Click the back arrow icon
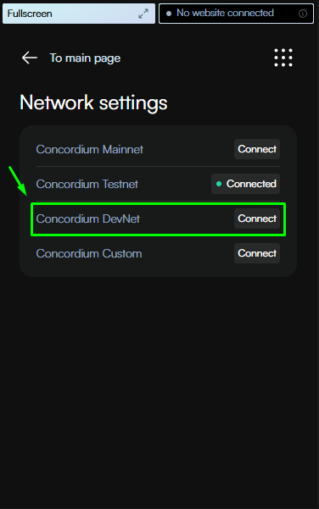319x509 pixels. pyautogui.click(x=30, y=58)
